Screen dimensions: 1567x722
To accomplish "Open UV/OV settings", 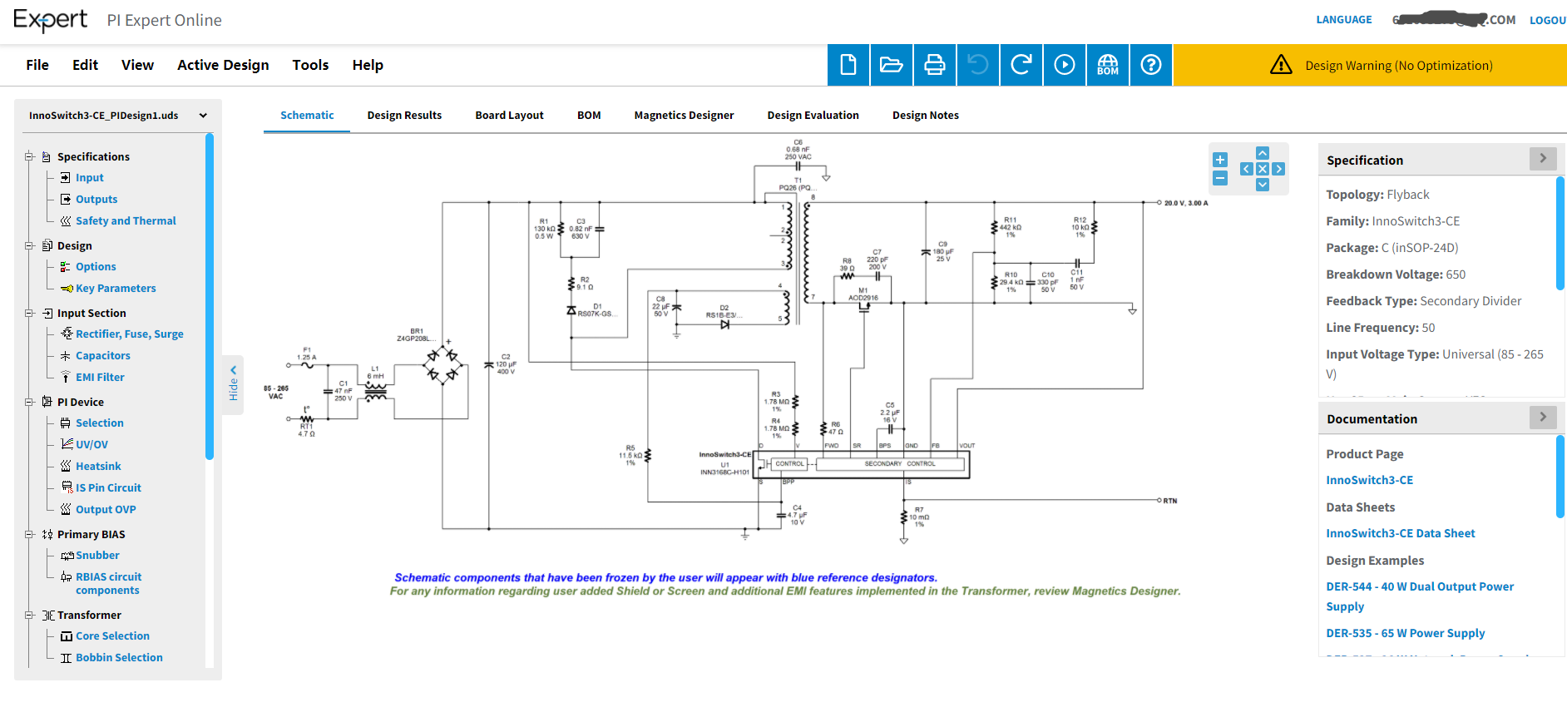I will coord(91,445).
